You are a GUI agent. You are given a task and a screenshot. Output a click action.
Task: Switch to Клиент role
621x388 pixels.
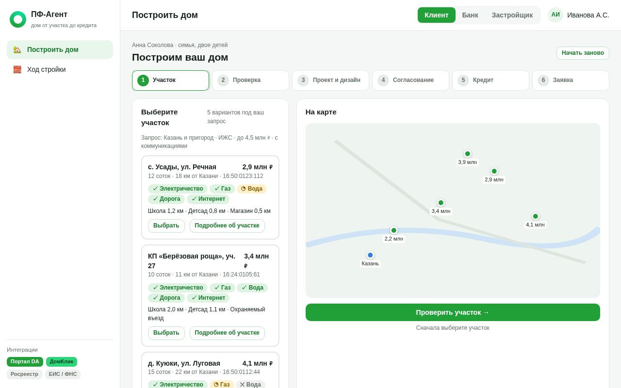coord(437,15)
